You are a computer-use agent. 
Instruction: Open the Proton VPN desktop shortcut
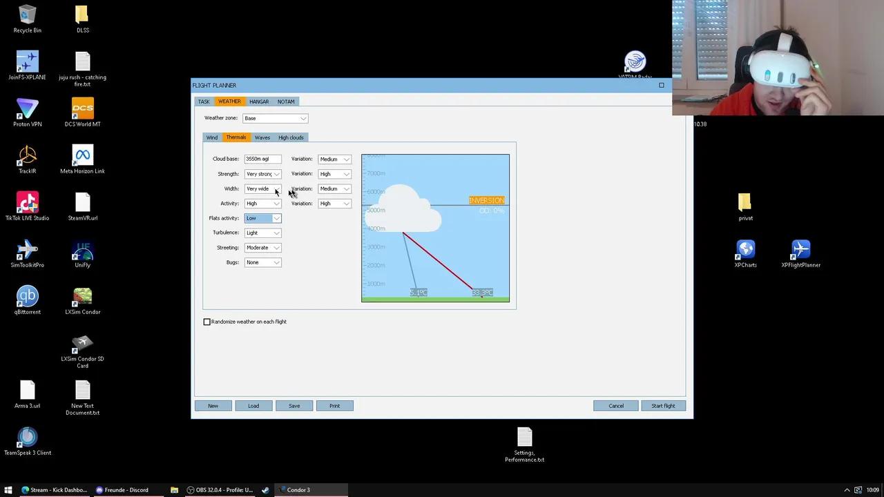[27, 109]
